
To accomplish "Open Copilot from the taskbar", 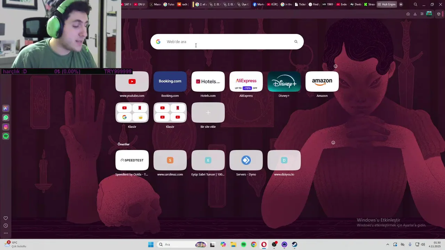I will (223, 244).
